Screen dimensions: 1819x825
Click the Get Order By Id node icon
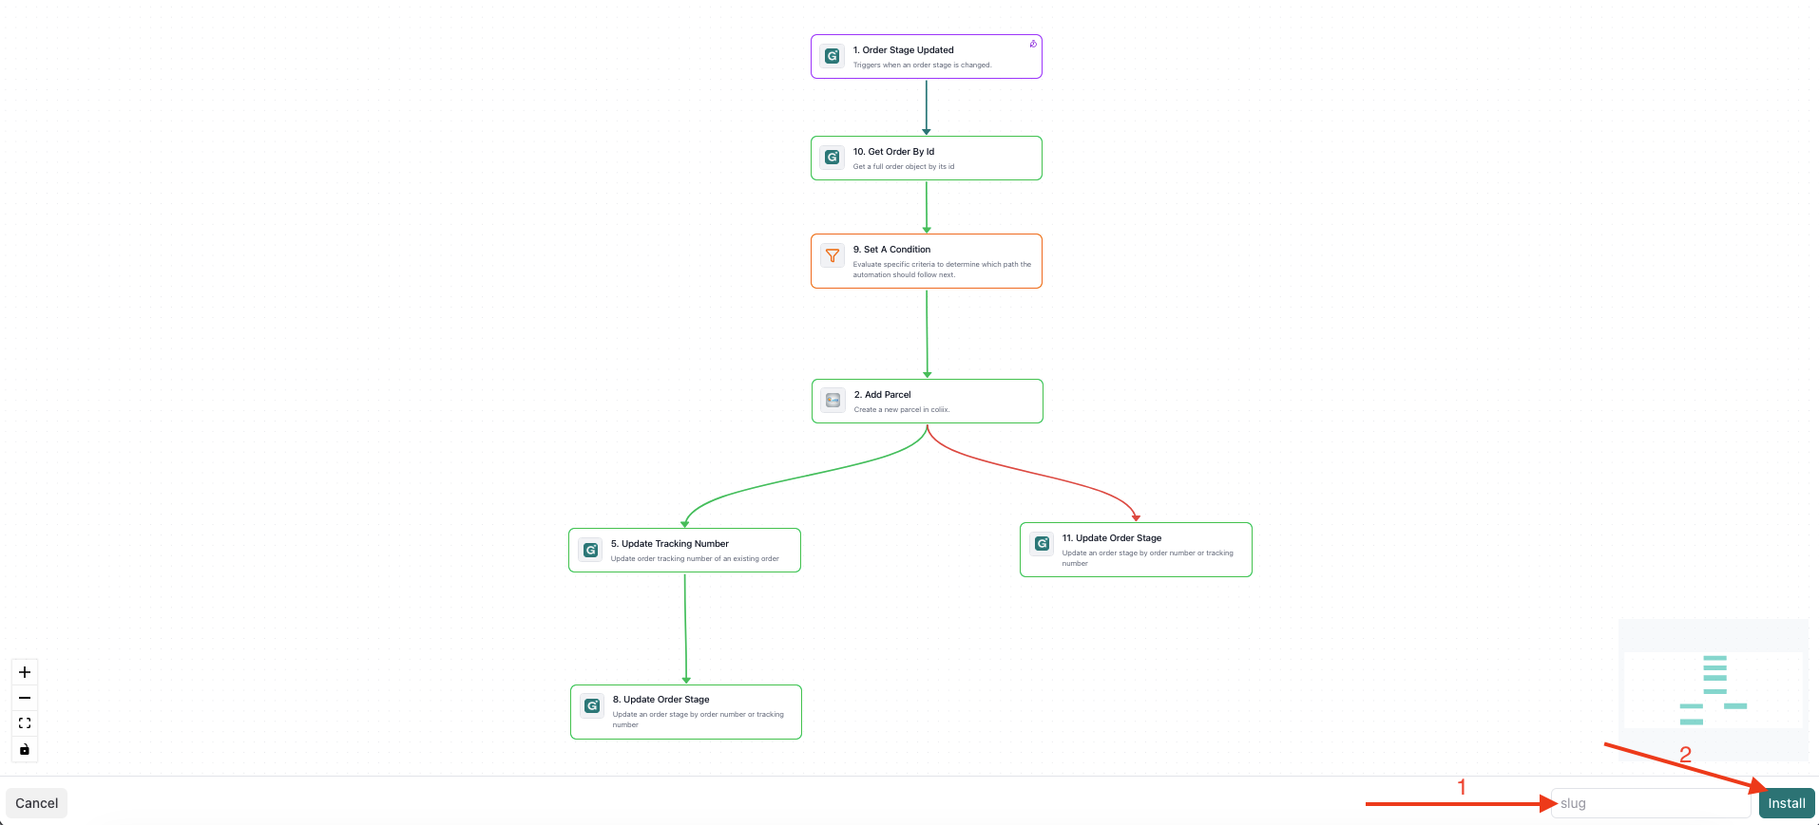(832, 158)
